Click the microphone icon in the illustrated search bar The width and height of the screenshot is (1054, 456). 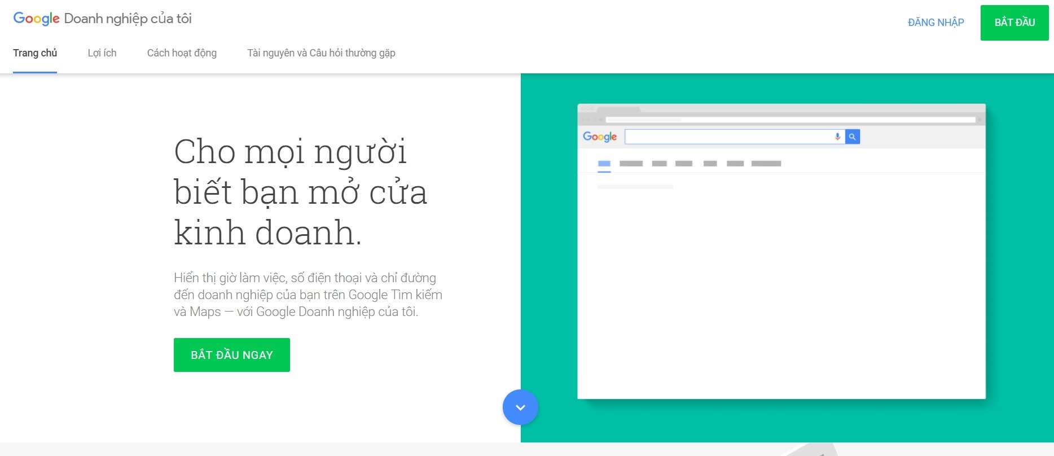(837, 137)
